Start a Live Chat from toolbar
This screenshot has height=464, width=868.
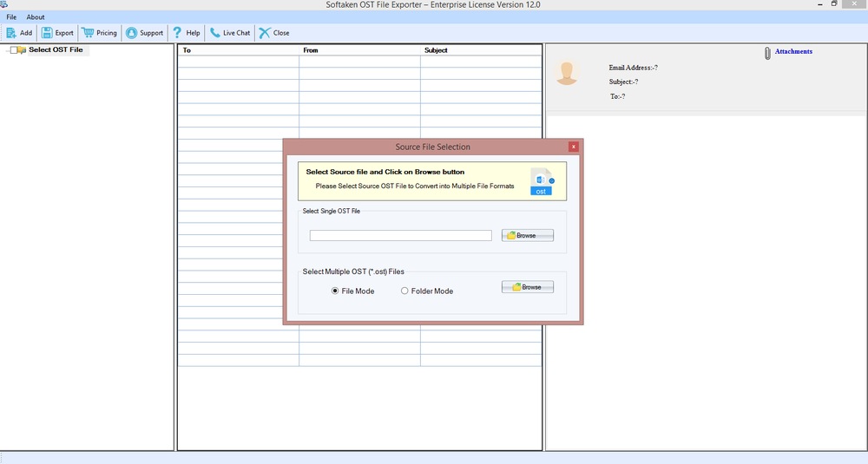230,33
